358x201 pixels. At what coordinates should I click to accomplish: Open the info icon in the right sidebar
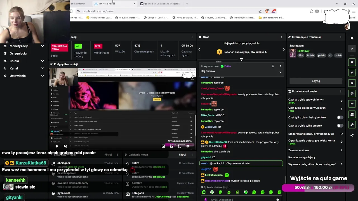tap(352, 38)
